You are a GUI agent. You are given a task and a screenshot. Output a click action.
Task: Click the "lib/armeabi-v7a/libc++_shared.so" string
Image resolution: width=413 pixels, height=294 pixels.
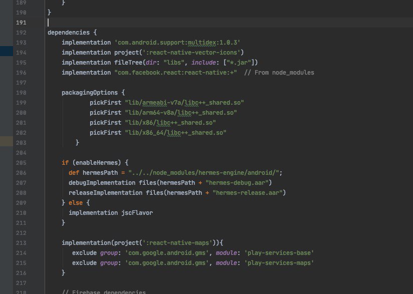[x=184, y=103]
